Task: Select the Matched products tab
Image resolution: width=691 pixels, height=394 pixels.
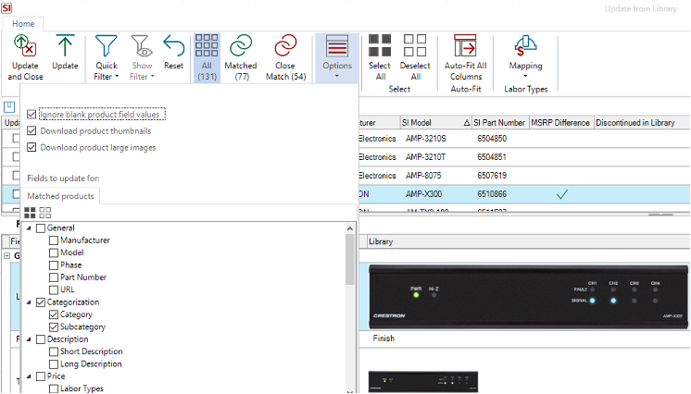Action: pyautogui.click(x=60, y=196)
